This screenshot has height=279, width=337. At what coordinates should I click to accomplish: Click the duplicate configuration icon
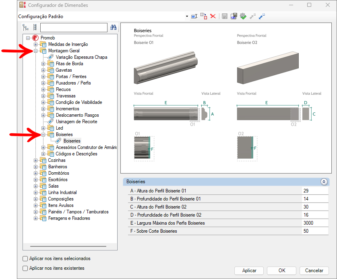204,17
